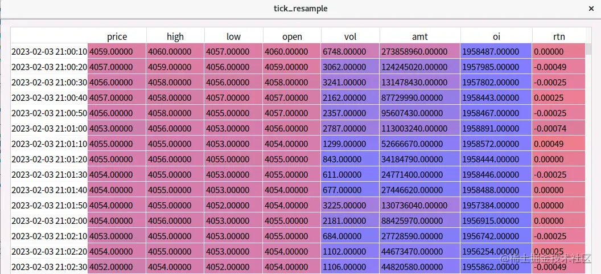
Task: Click vol cell 2181.00000
Action: [x=351, y=220]
